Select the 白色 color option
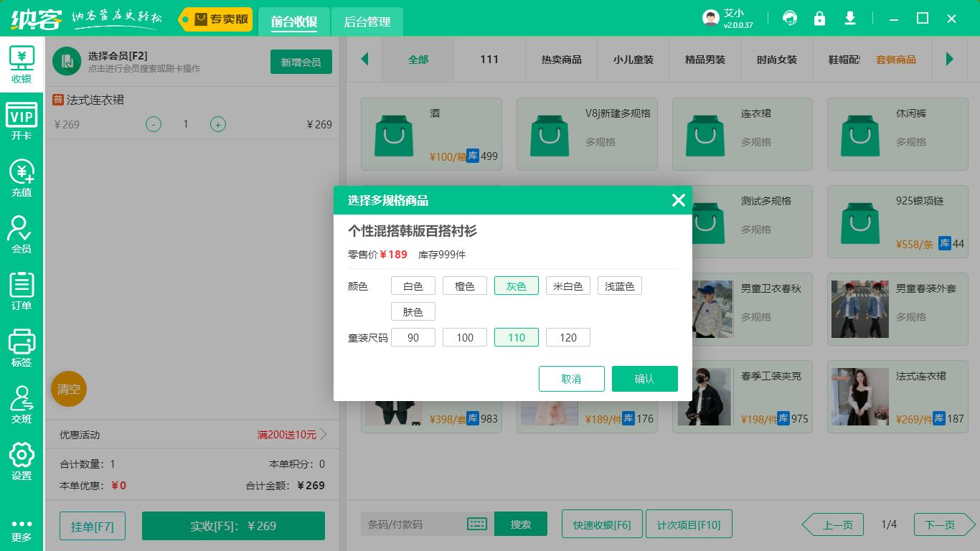This screenshot has height=551, width=980. (x=413, y=285)
